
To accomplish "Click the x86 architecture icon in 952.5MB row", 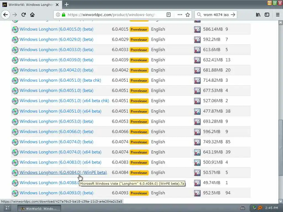I will point(197,193).
